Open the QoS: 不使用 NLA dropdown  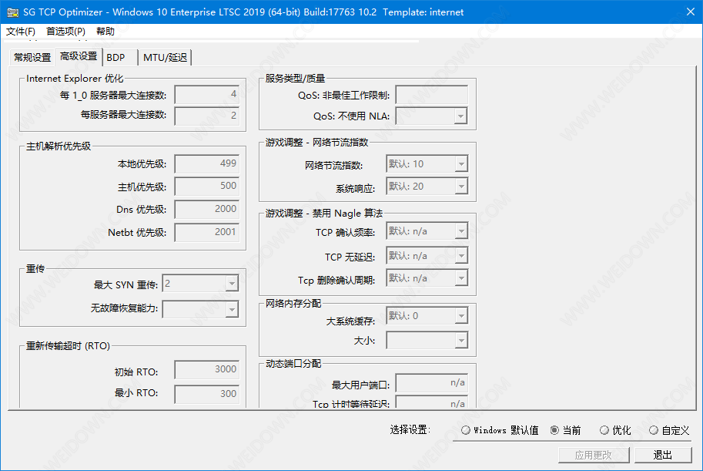point(460,116)
